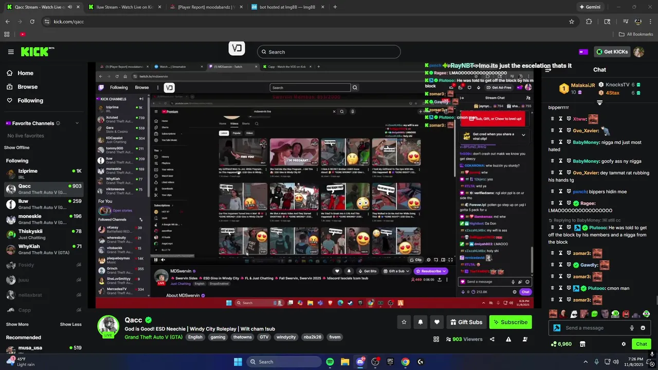Show hidden system tray icons
The width and height of the screenshot is (658, 370).
pos(585,362)
